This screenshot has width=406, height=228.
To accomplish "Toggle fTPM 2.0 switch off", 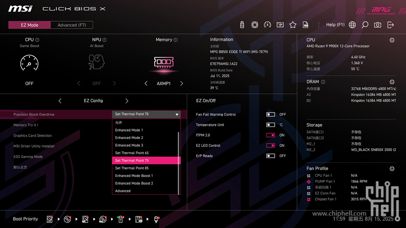I will (271, 135).
